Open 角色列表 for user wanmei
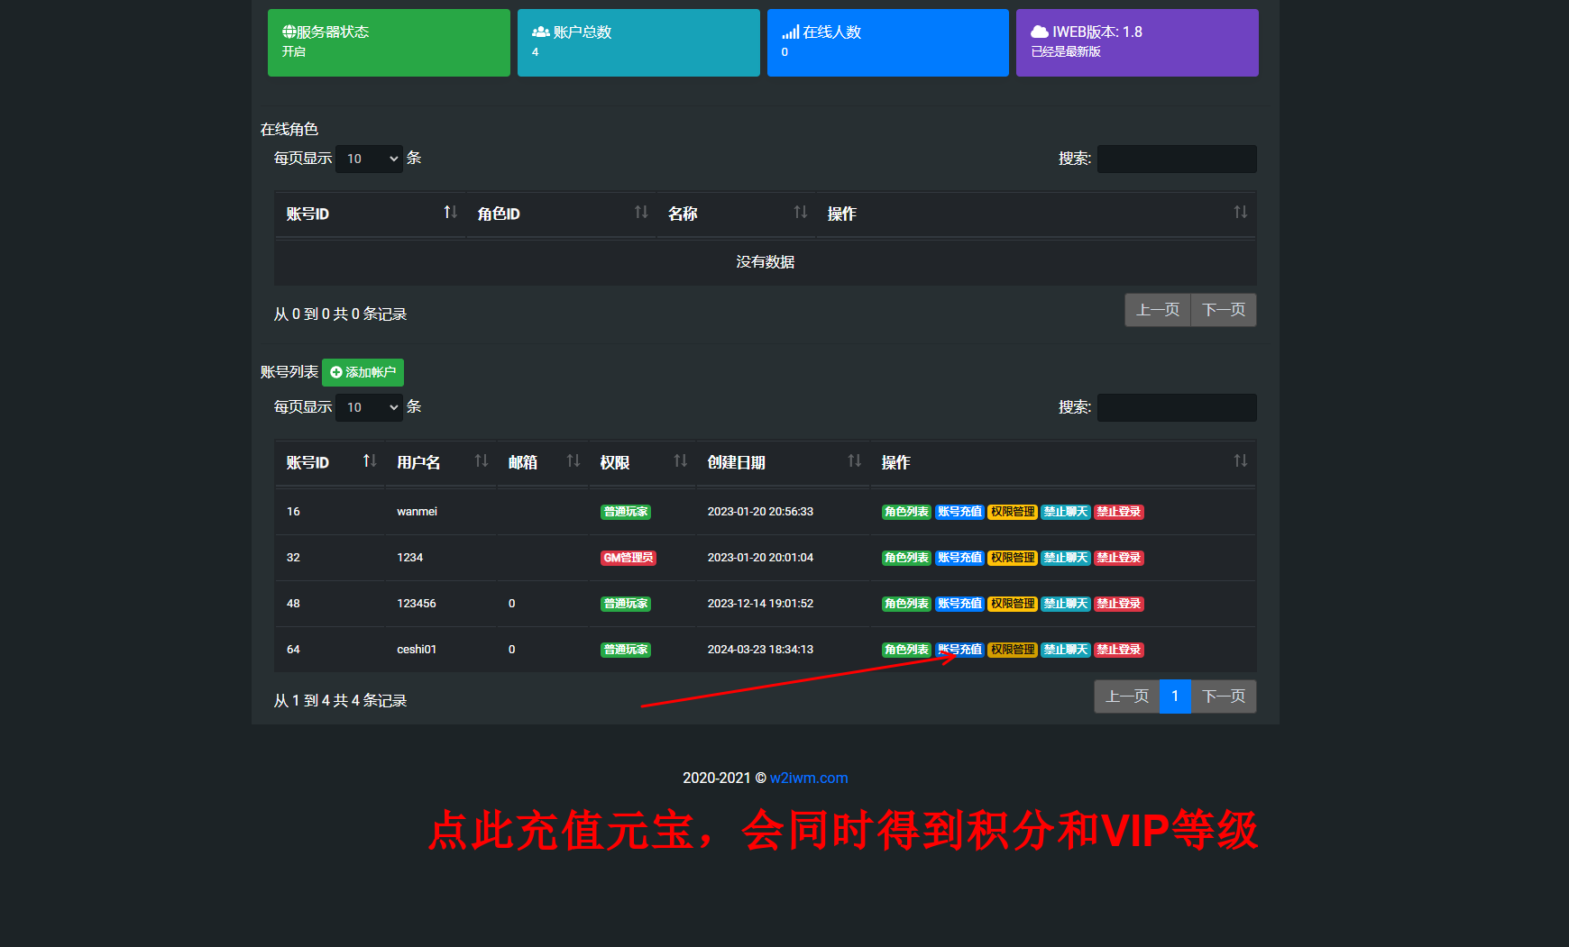This screenshot has height=947, width=1569. pyautogui.click(x=906, y=512)
